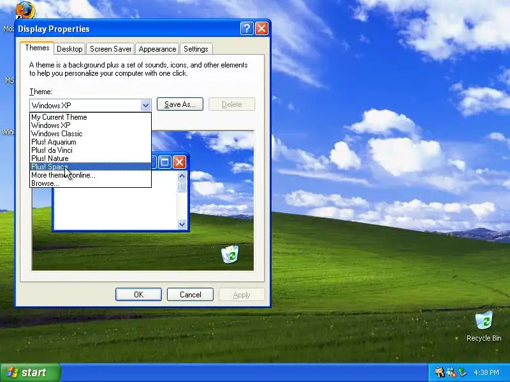Open the Start menu
Viewport: 510px width, 382px height.
(x=30, y=372)
